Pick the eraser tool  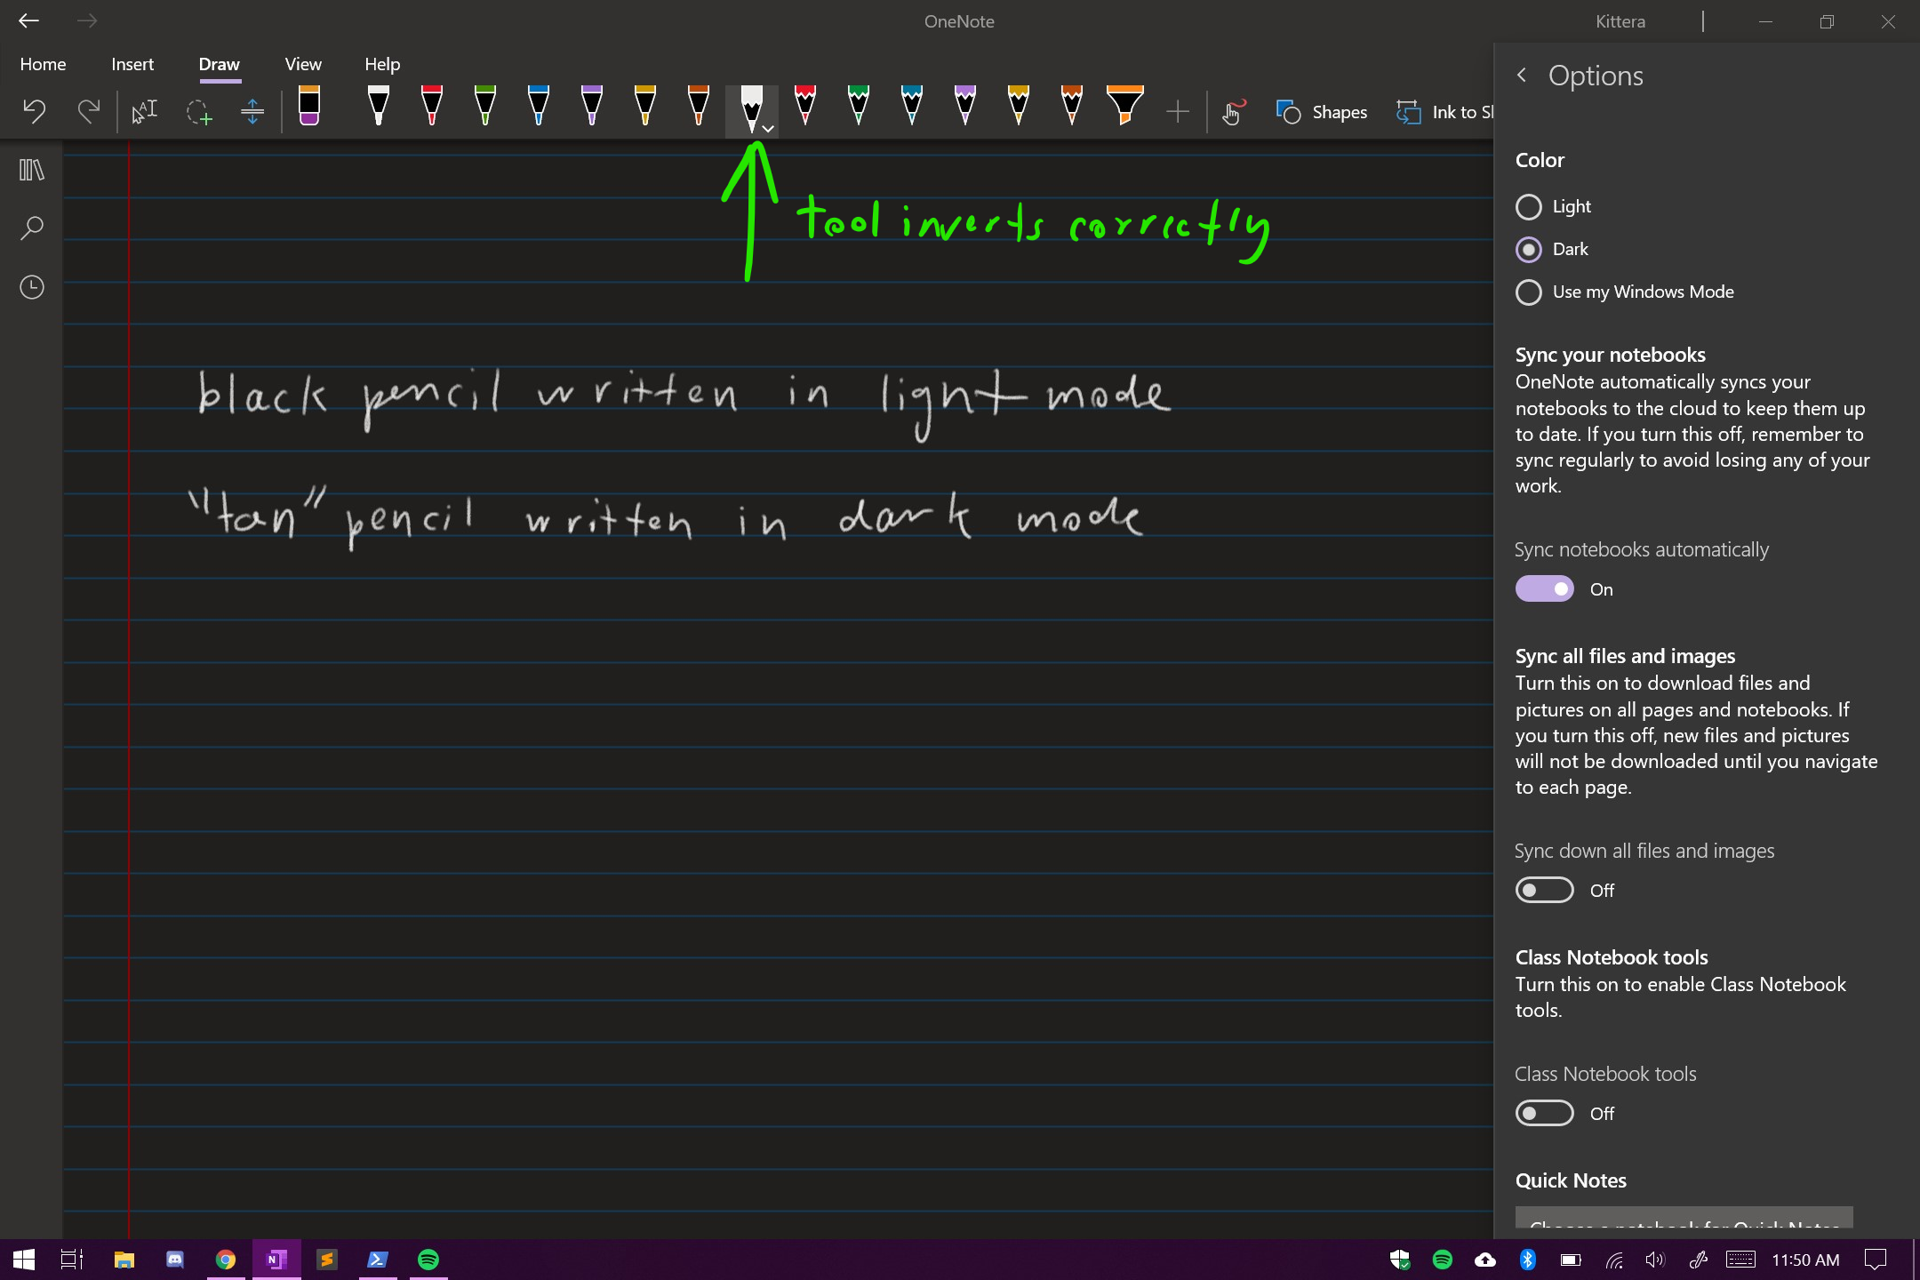pos(309,107)
